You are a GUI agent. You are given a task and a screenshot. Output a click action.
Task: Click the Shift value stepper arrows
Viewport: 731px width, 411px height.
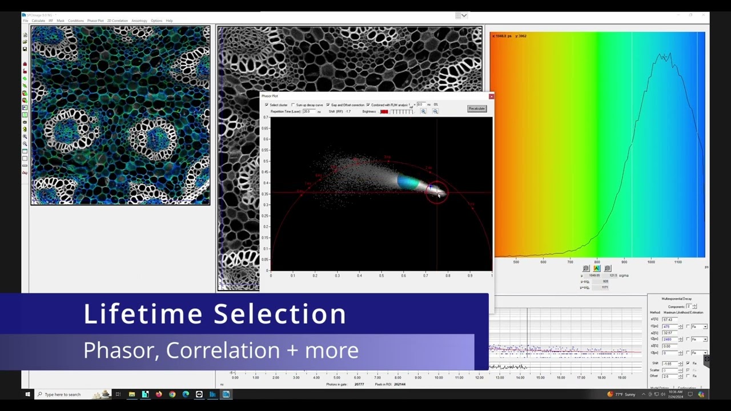click(681, 364)
